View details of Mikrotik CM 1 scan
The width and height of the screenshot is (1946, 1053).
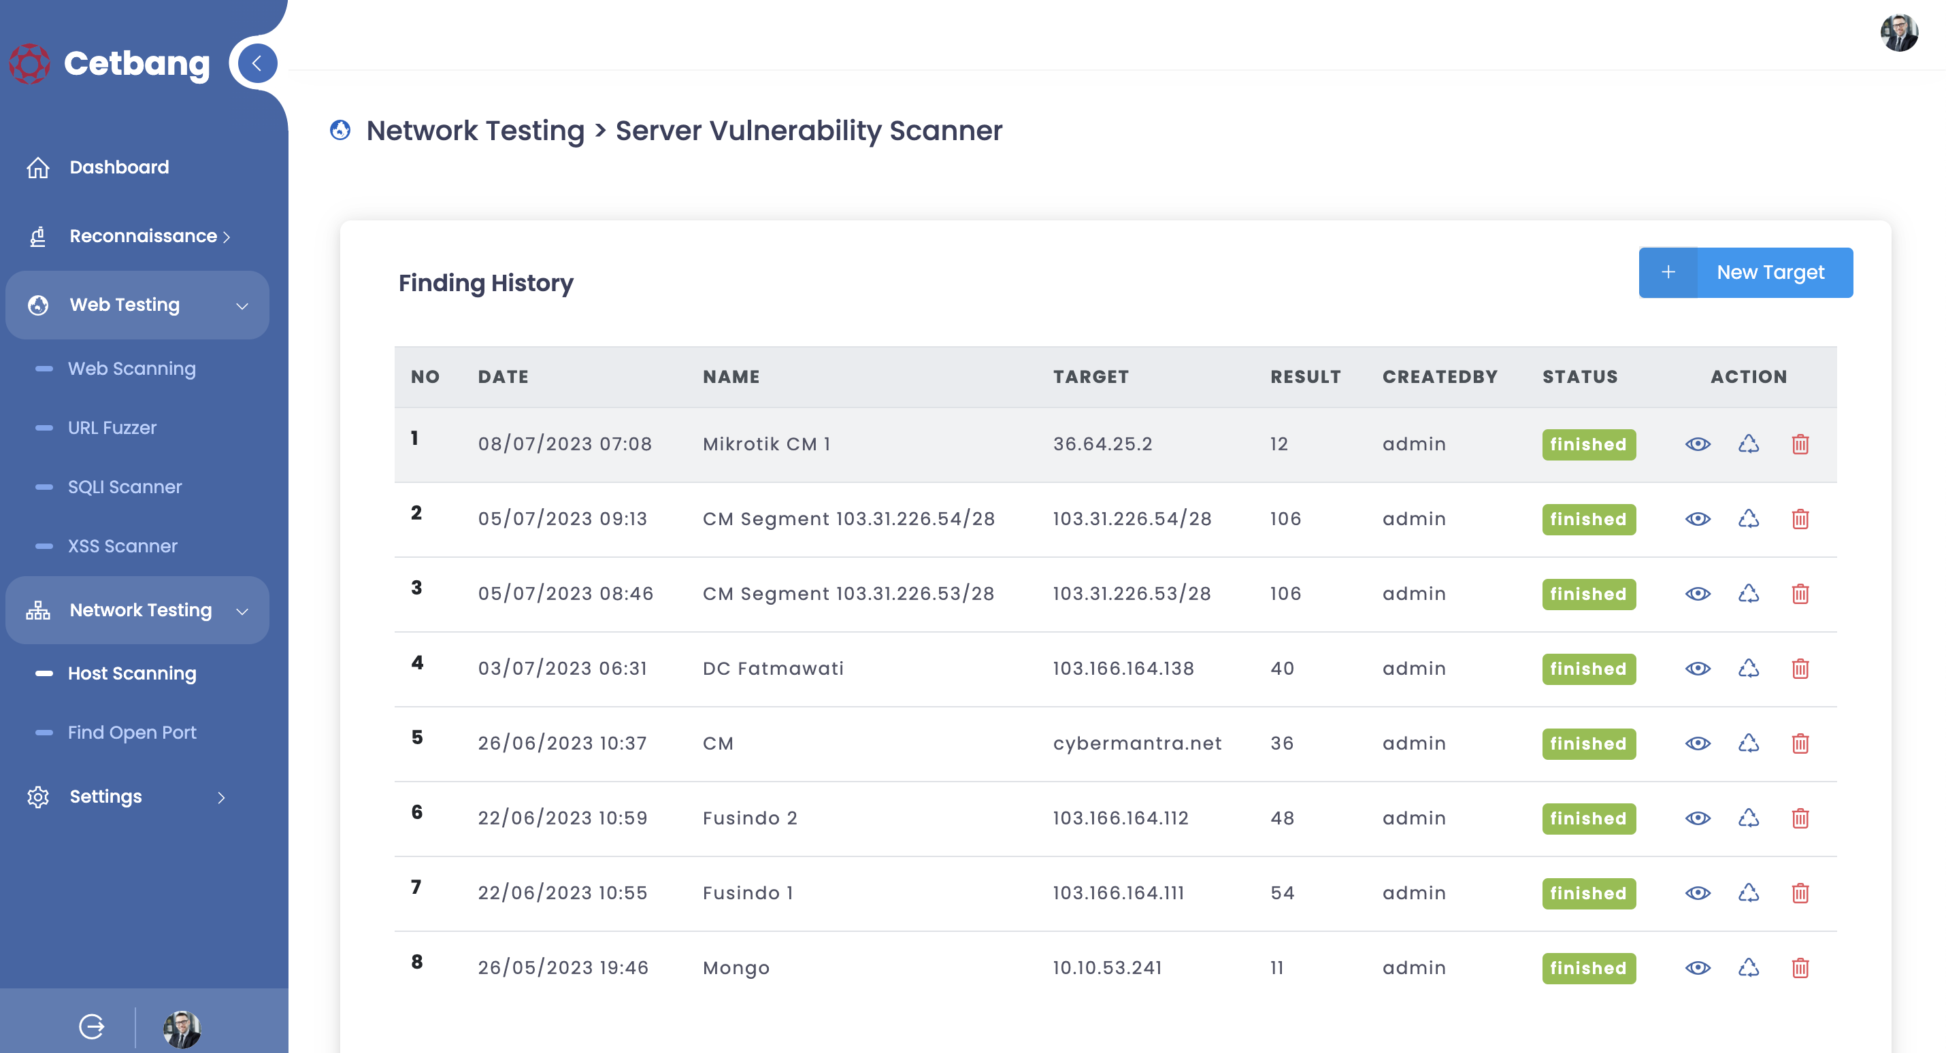click(1698, 444)
